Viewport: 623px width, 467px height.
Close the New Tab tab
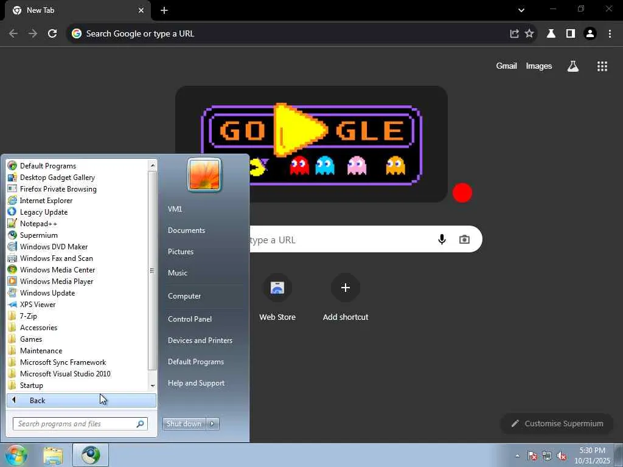(x=141, y=10)
